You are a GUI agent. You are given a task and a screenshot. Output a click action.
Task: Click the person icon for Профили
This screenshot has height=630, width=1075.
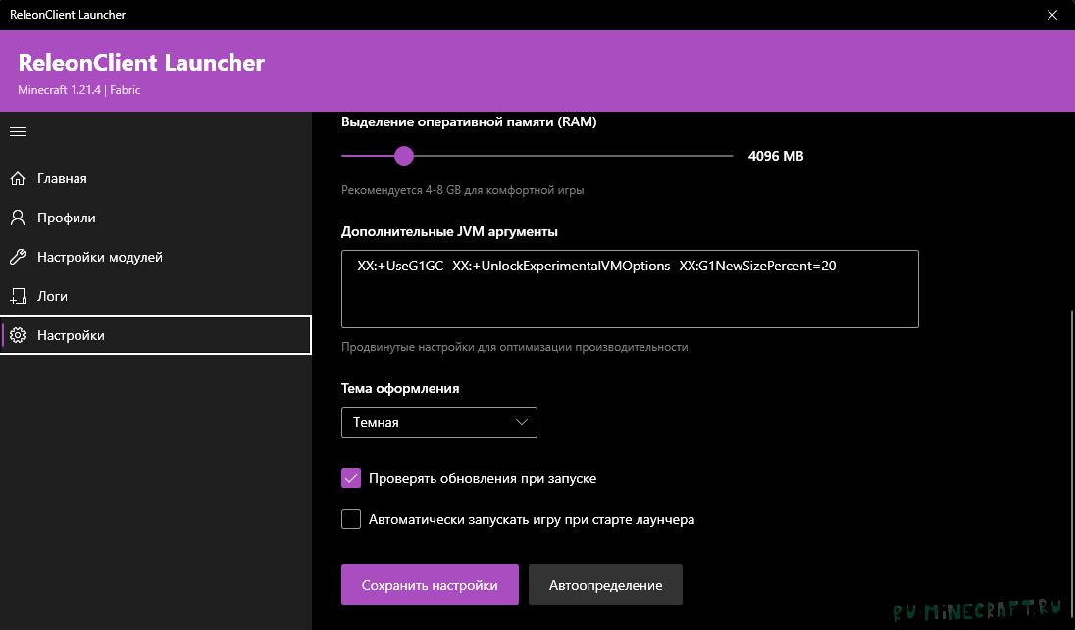[x=17, y=218]
